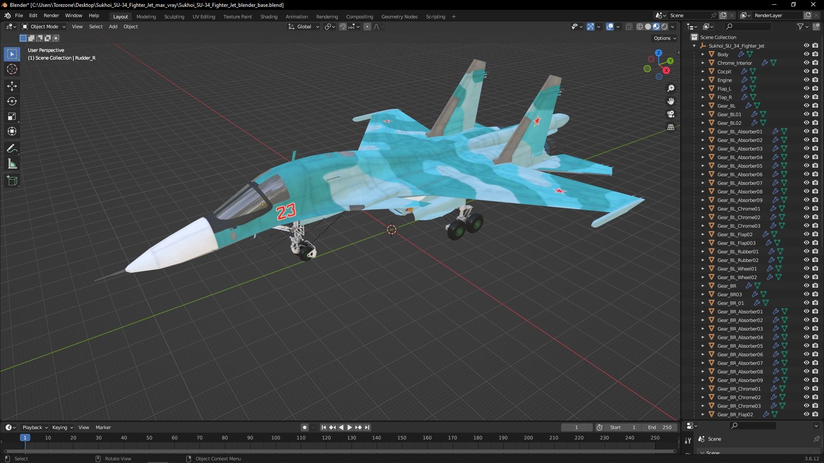
Task: Click the Zoom viewport icon
Action: tap(671, 88)
